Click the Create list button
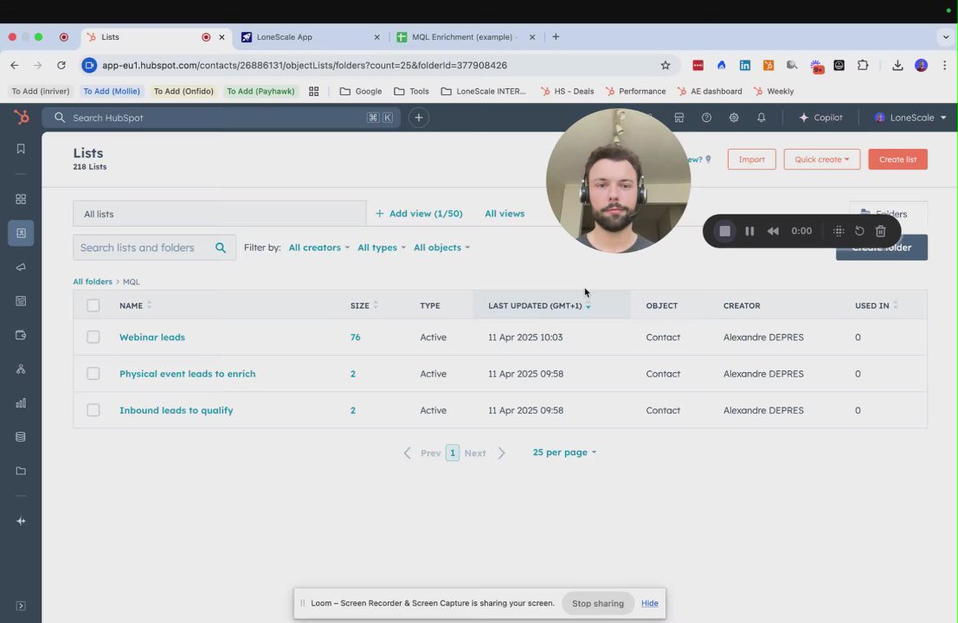The image size is (958, 623). pyautogui.click(x=897, y=159)
